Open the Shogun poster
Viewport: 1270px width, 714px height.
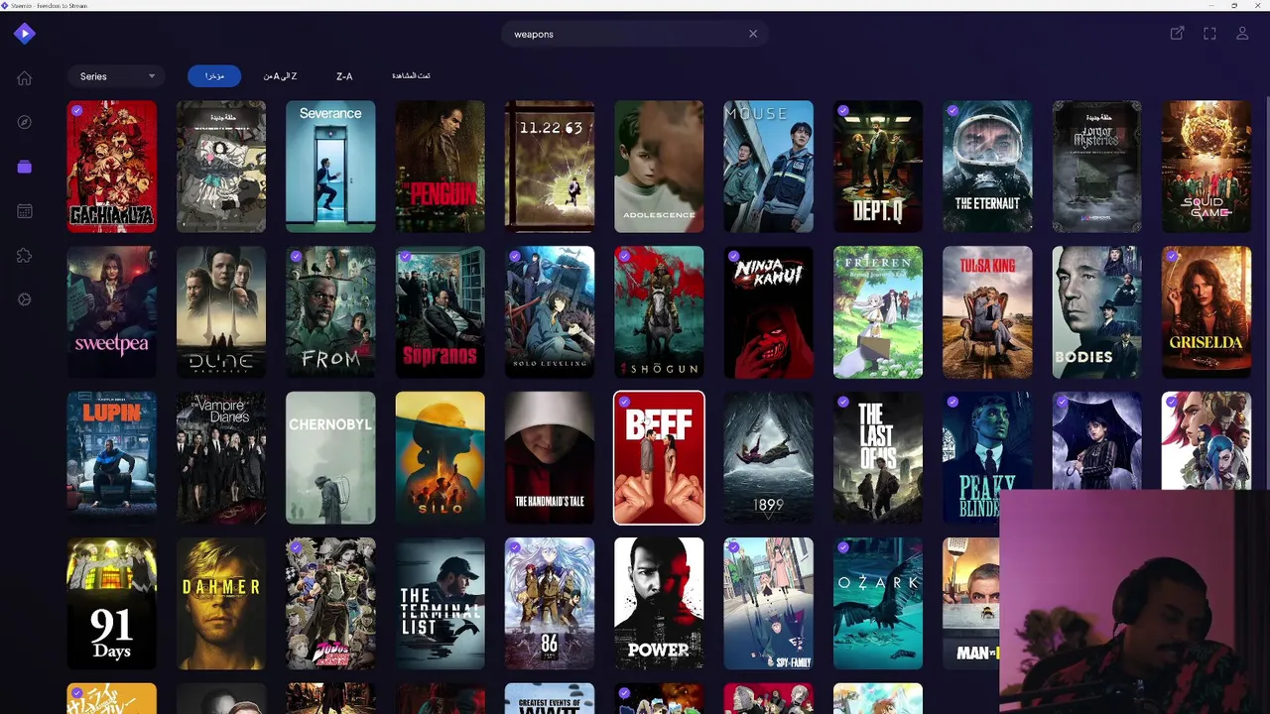click(x=659, y=312)
